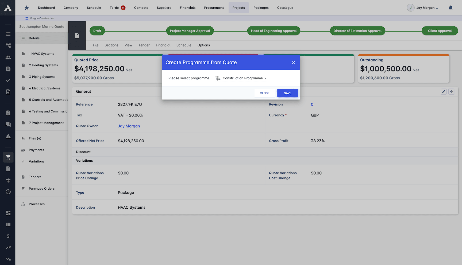Click the favorites star next to Dashboard
462x265 pixels.
(26, 7)
